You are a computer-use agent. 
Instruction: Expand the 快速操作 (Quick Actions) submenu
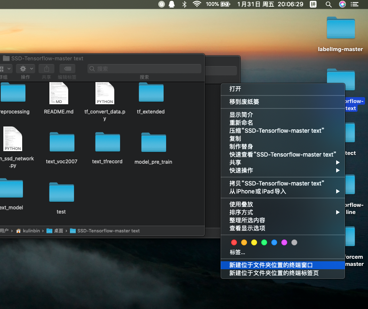(337, 170)
